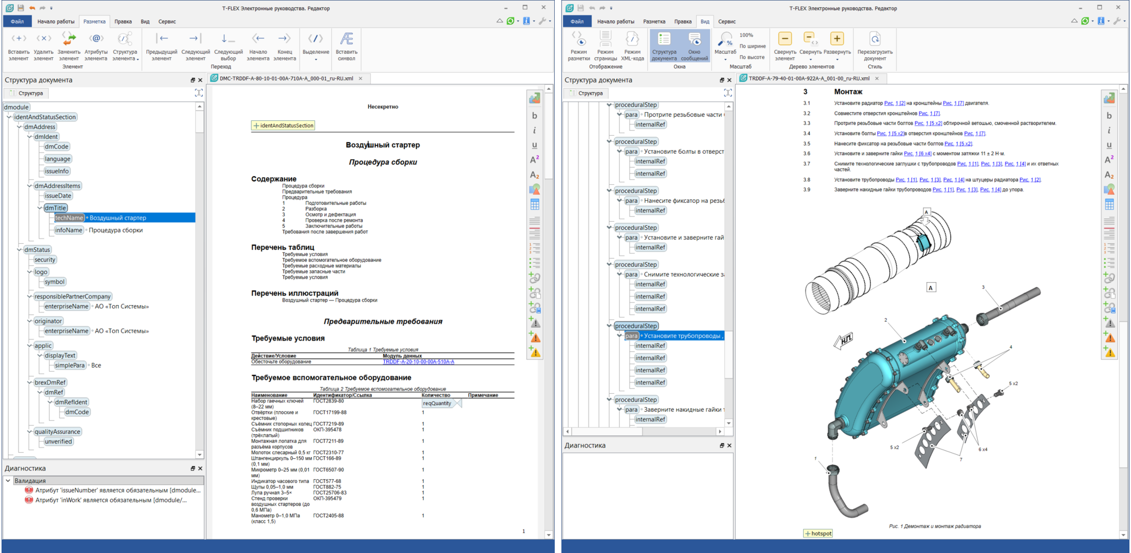The width and height of the screenshot is (1131, 553).
Task: Click hotspot insert button in right document
Action: [818, 534]
